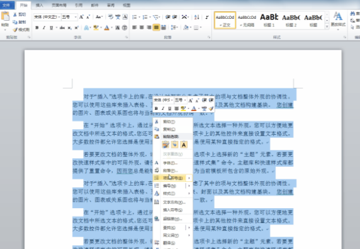Switch to the Insert ribbon tab
Image resolution: width=360 pixels, height=249 pixels.
[x=39, y=5]
